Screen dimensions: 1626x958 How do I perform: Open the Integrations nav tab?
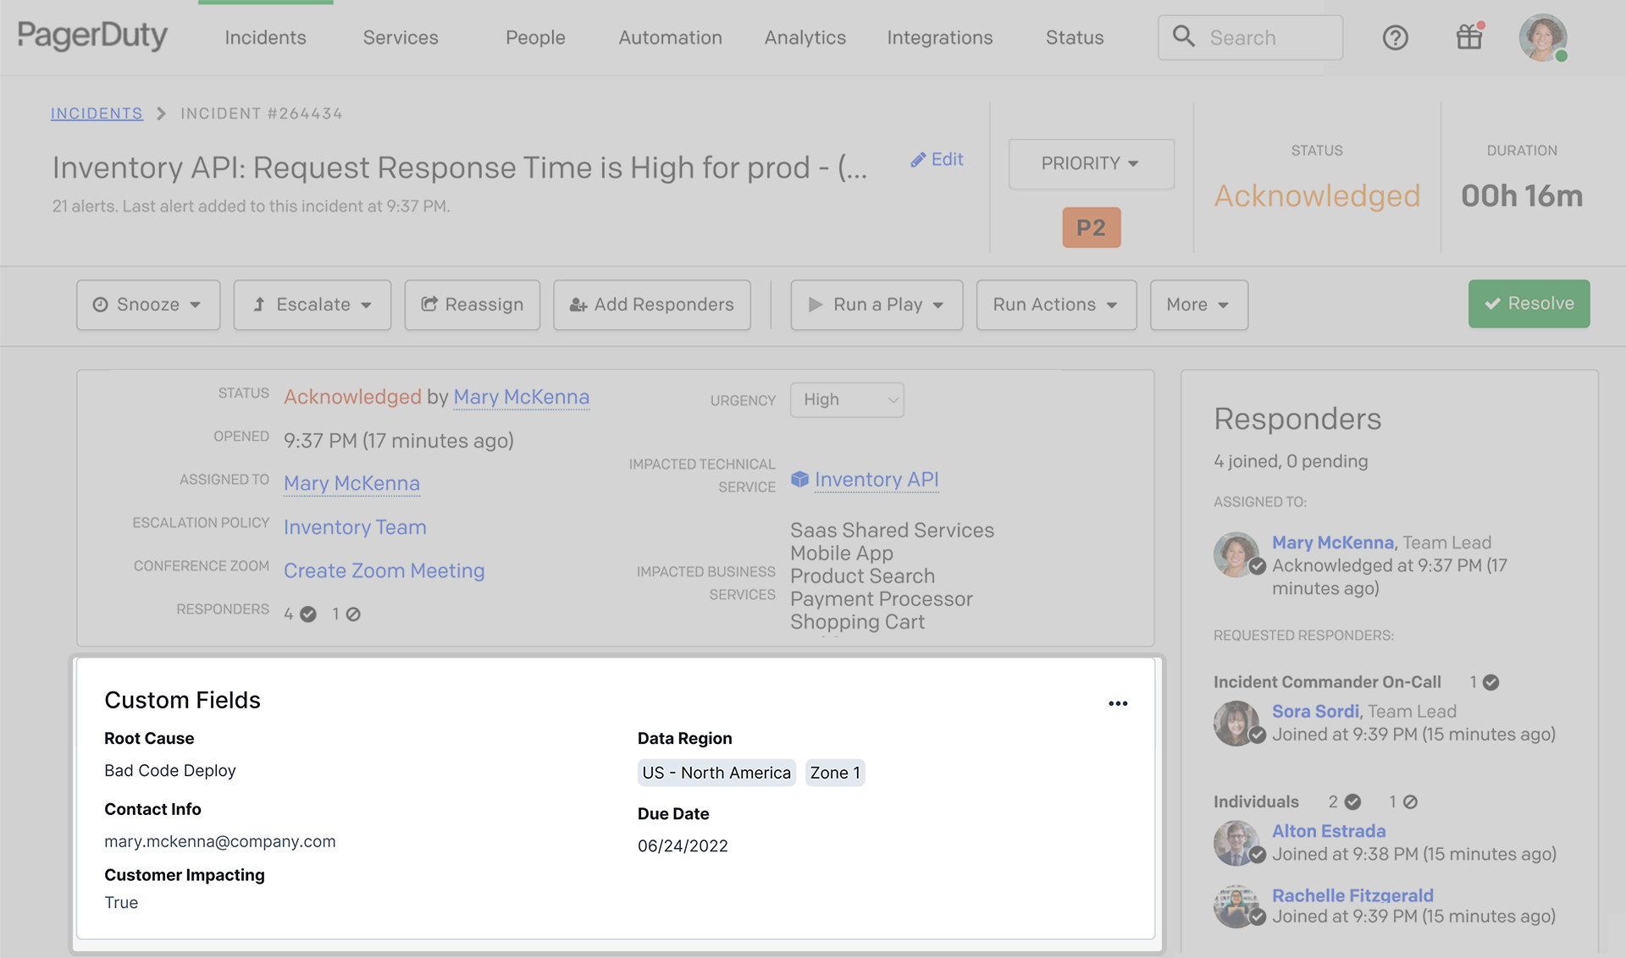coord(939,37)
